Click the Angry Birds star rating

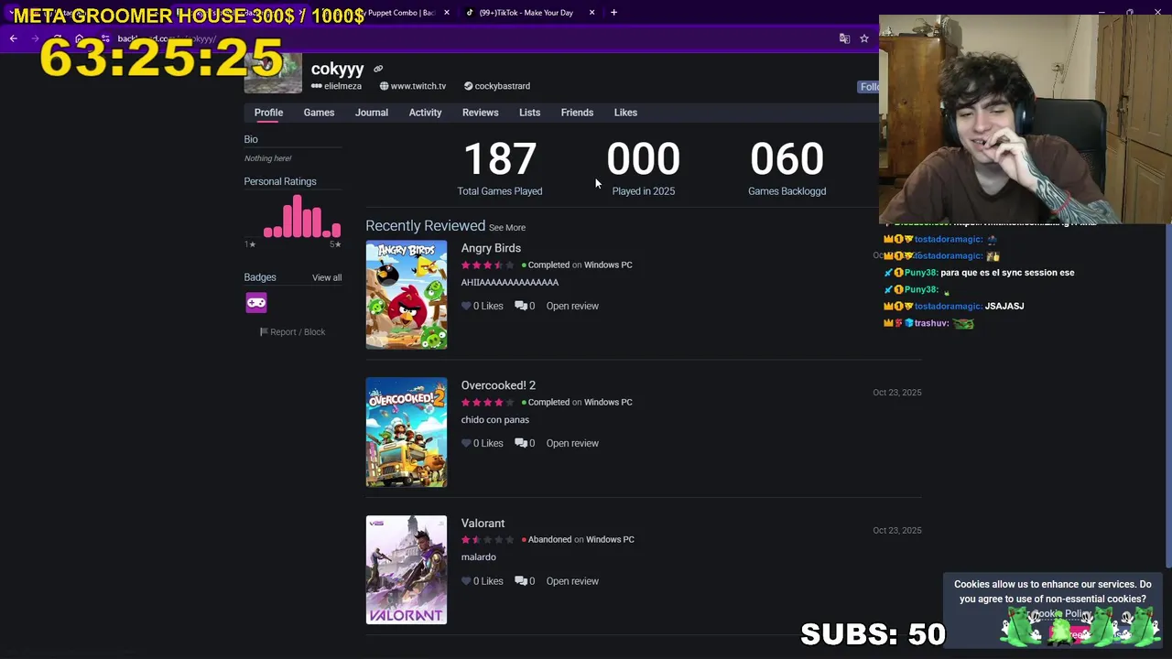tap(487, 265)
